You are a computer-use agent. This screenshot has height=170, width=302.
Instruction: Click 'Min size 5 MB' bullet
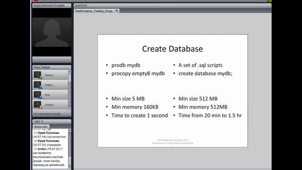128,99
